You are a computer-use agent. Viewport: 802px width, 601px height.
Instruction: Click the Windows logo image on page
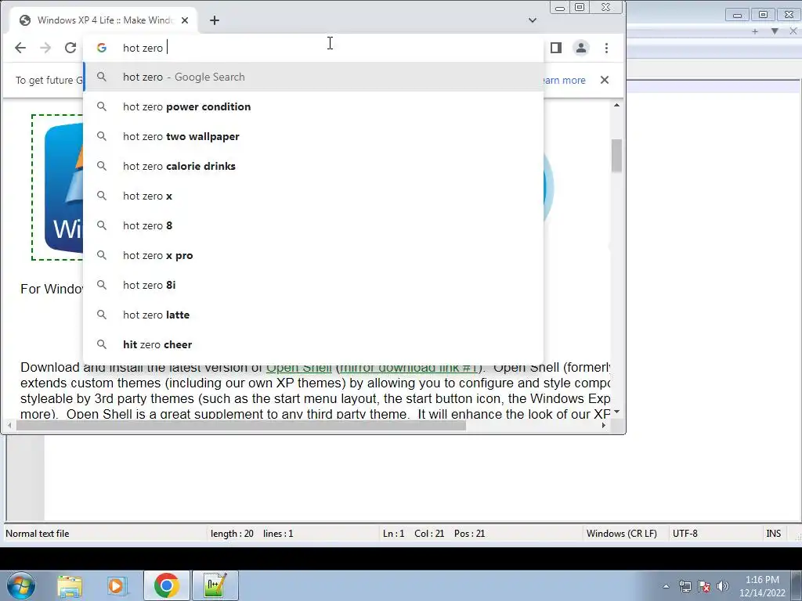click(x=57, y=187)
